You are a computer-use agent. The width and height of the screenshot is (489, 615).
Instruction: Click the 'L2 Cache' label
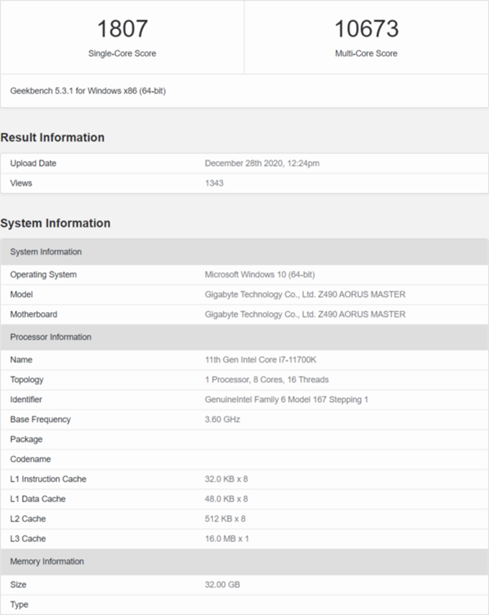(x=28, y=519)
